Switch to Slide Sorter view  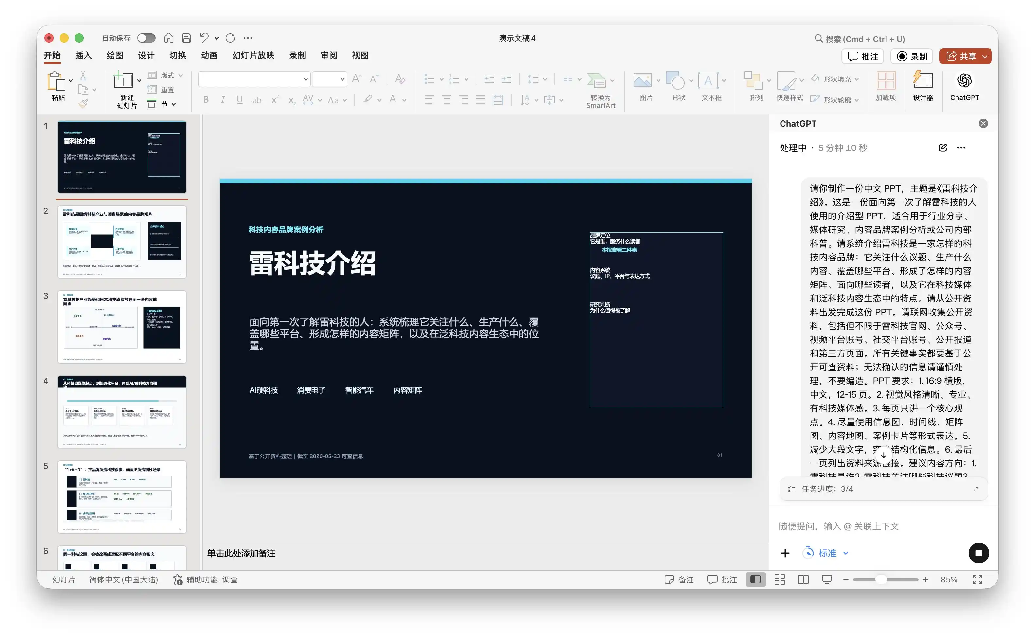click(780, 580)
